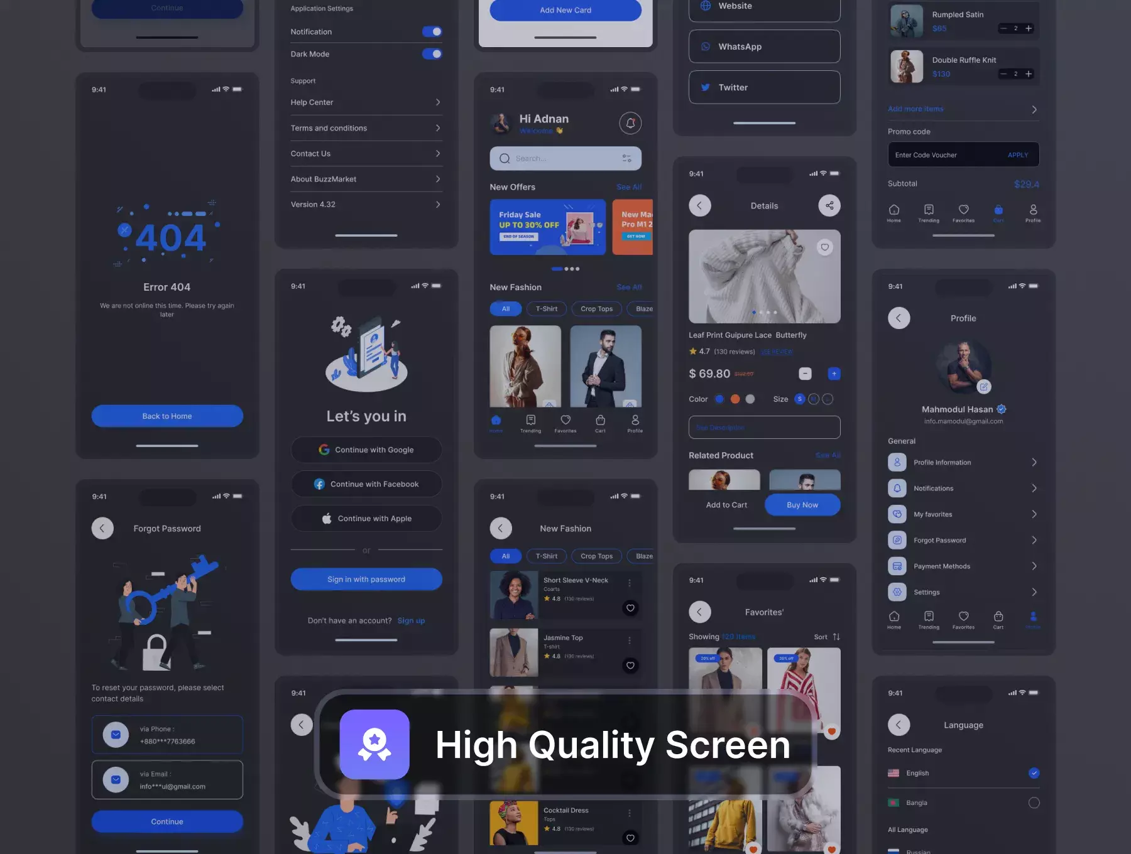1131x854 pixels.
Task: Toggle the Dark Mode switch
Action: (x=432, y=54)
